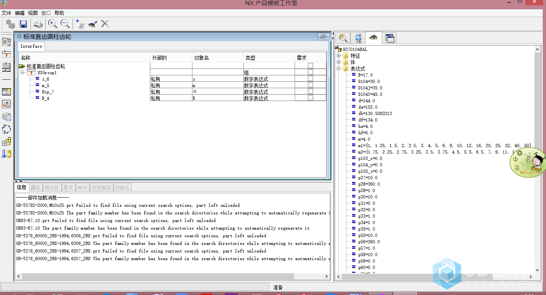
Task: Click the yellow blocks icon in left sidebar
Action: (6, 141)
